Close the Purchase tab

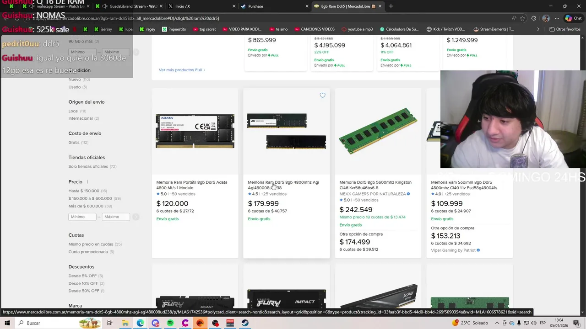click(x=307, y=6)
